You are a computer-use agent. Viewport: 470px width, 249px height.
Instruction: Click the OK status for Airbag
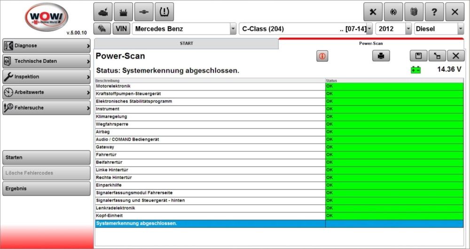[x=394, y=132]
